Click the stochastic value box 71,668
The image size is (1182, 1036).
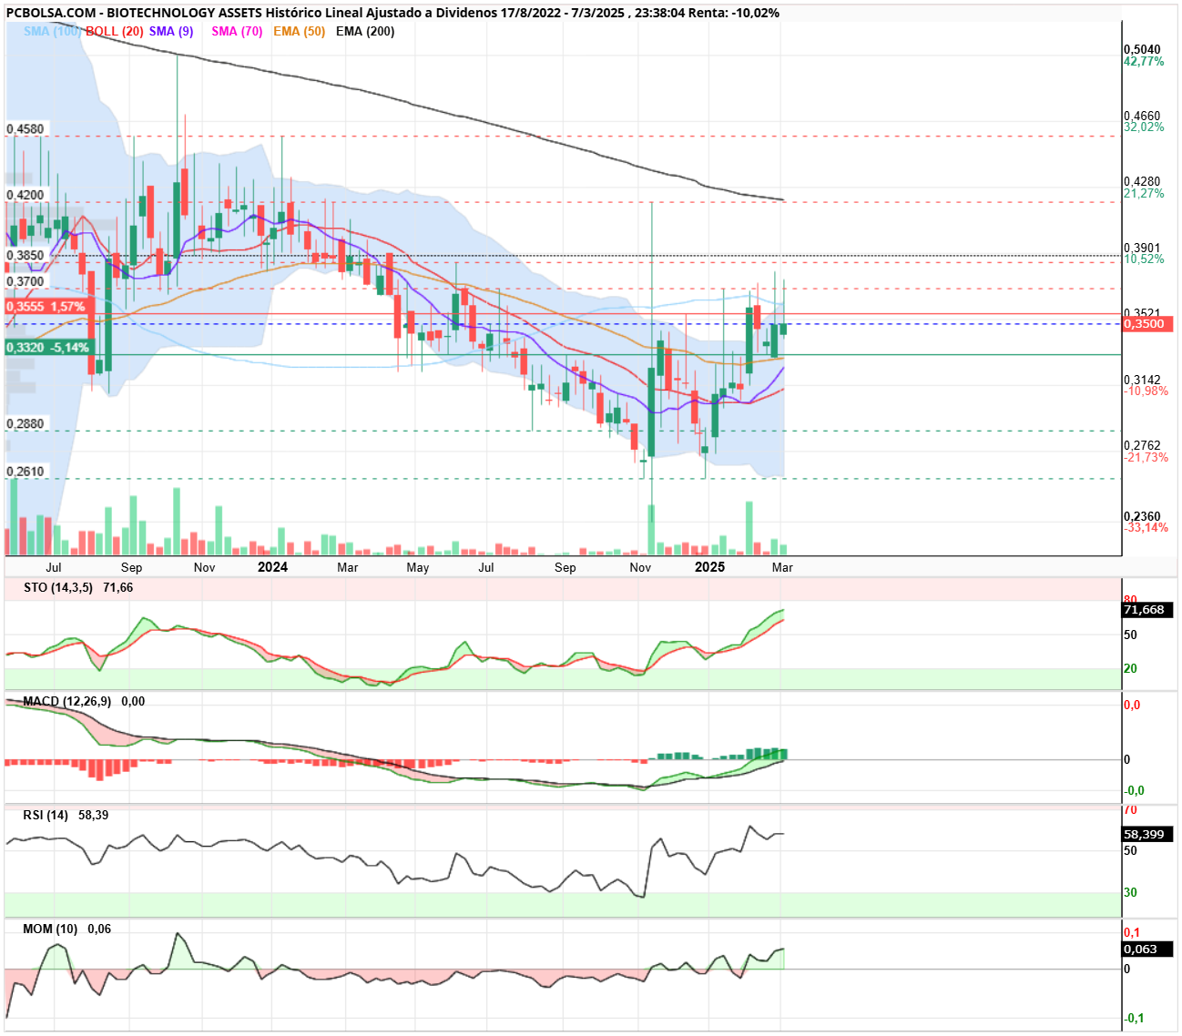pos(1147,610)
